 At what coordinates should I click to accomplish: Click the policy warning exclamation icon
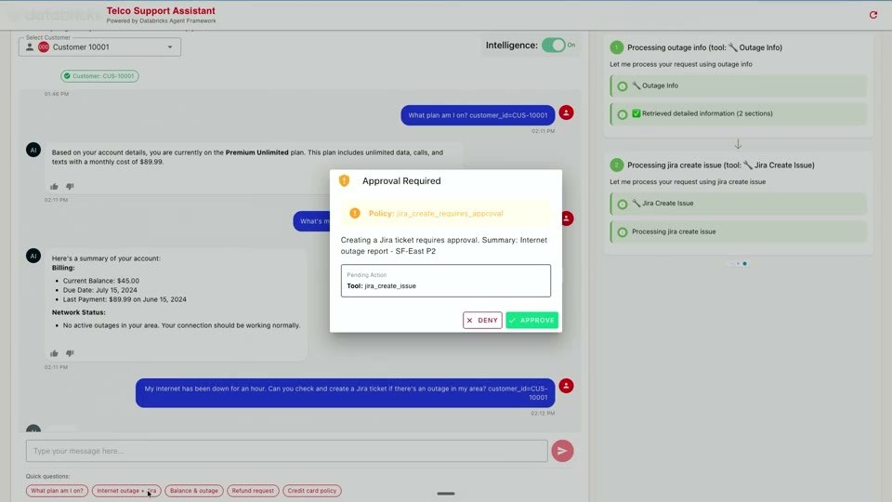click(x=355, y=213)
